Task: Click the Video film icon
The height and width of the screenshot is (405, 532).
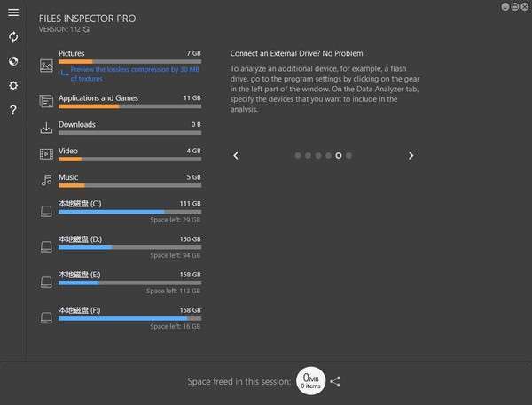Action: pos(47,154)
